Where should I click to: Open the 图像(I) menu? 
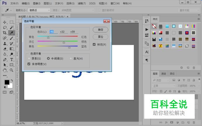(x=37, y=4)
